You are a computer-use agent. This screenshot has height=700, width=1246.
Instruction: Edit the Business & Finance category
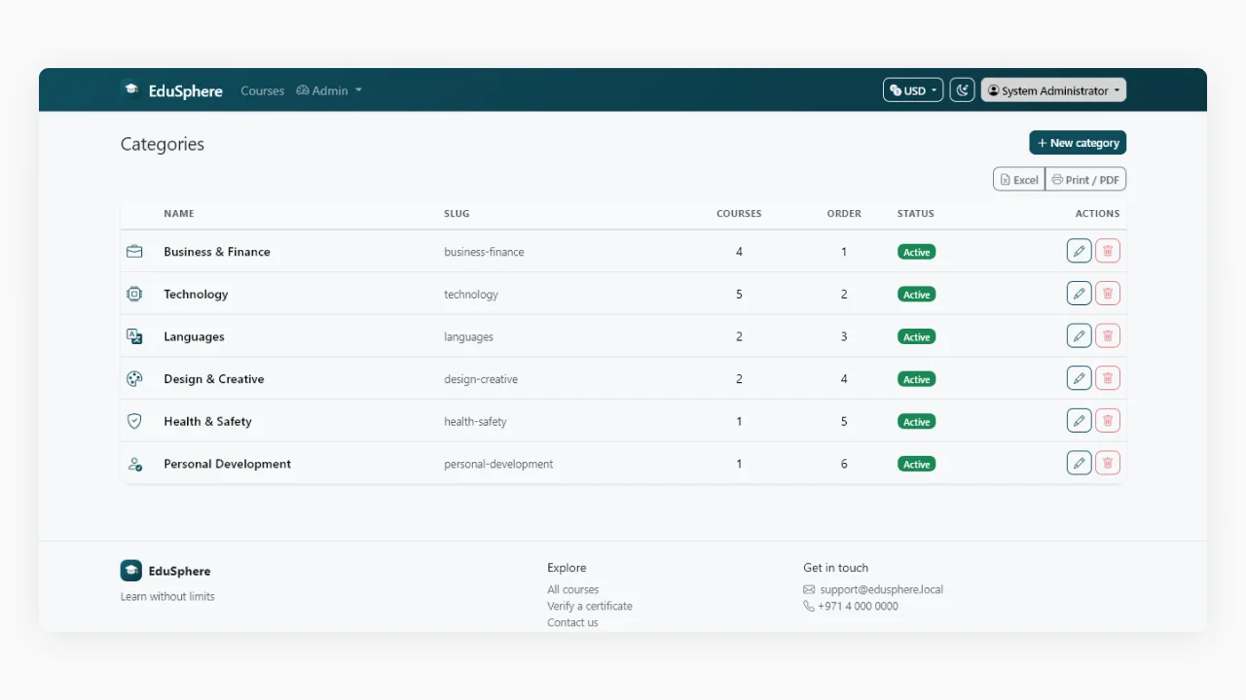point(1079,251)
